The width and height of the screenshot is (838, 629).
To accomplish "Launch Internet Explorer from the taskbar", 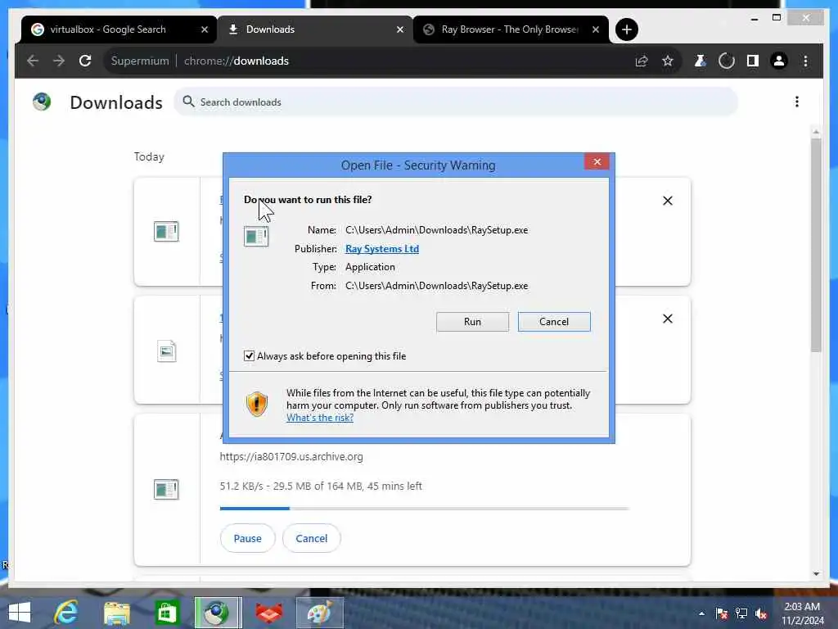I will 66,613.
